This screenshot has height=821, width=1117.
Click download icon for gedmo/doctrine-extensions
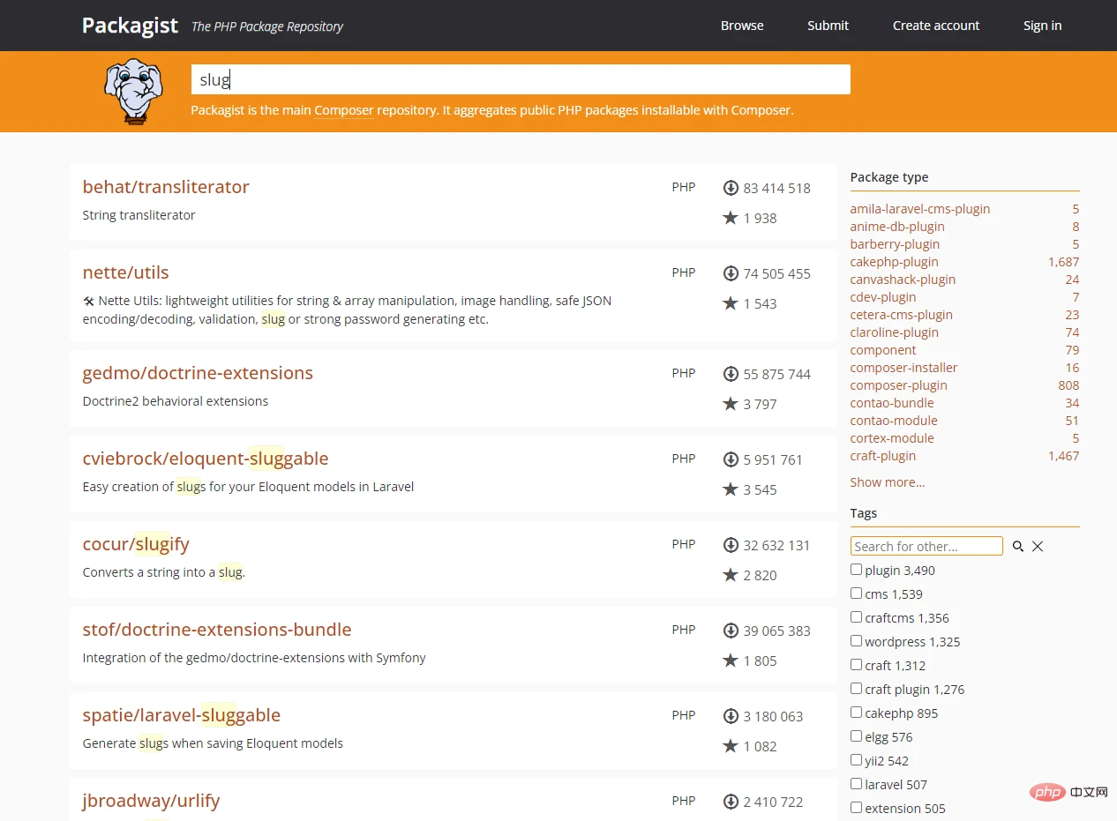point(731,374)
